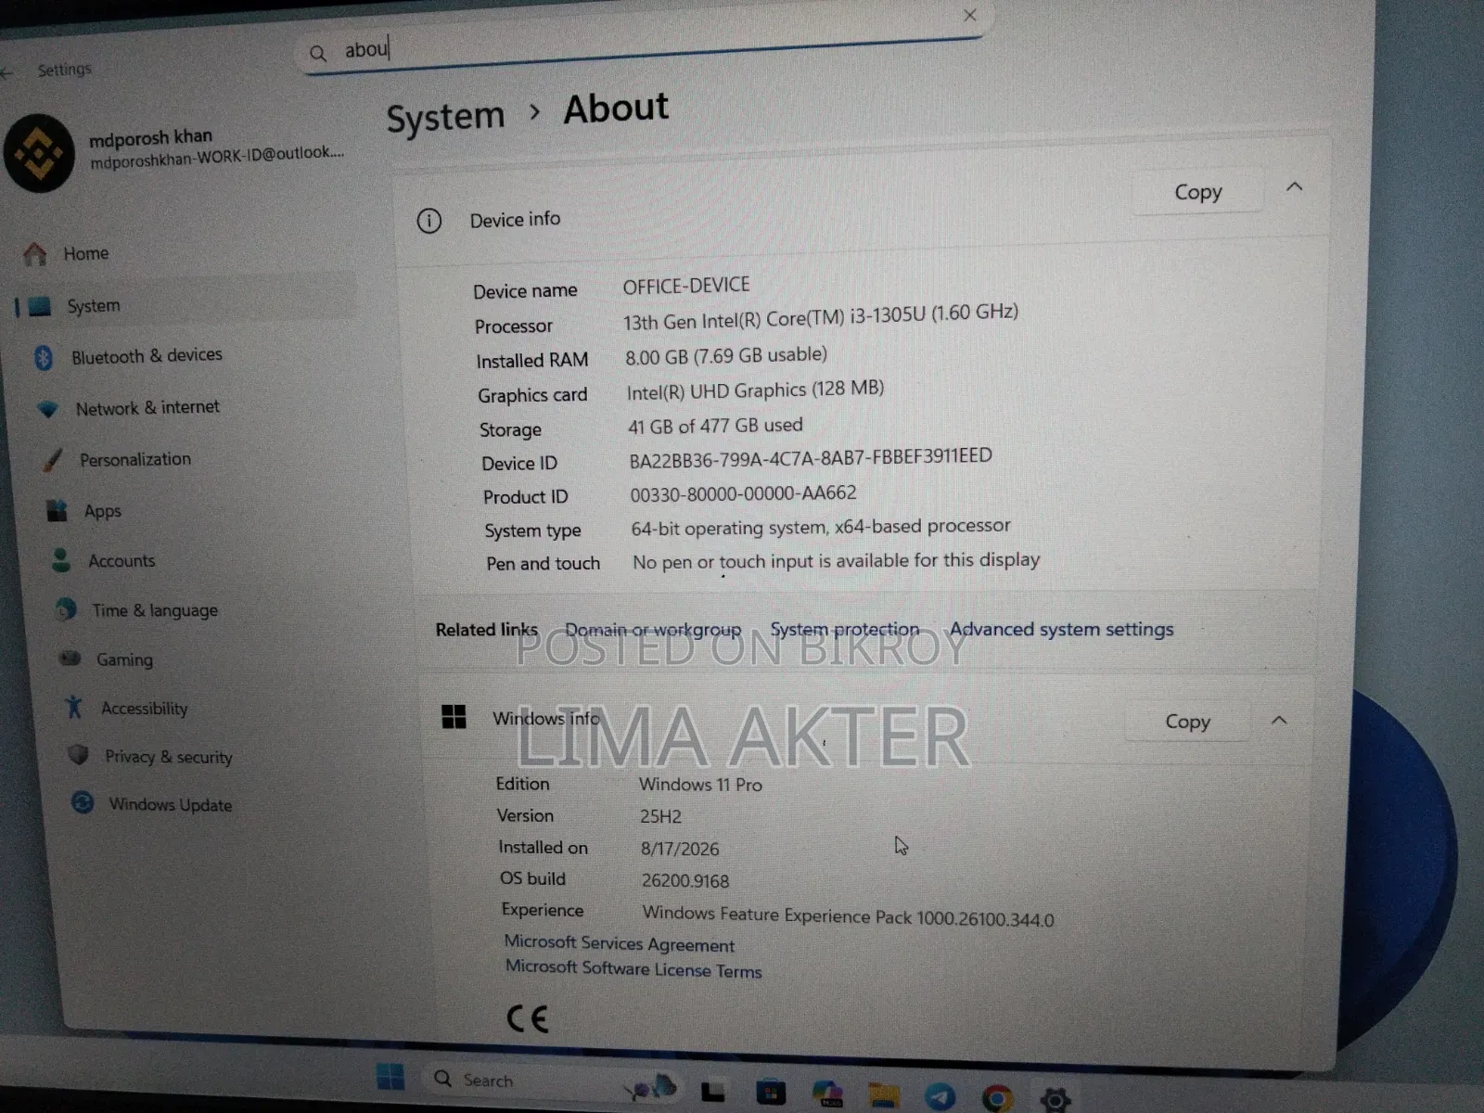Viewport: 1484px width, 1113px height.
Task: Click 'Intel(R) UHD Graphics (128 MB)' text
Action: [755, 390]
